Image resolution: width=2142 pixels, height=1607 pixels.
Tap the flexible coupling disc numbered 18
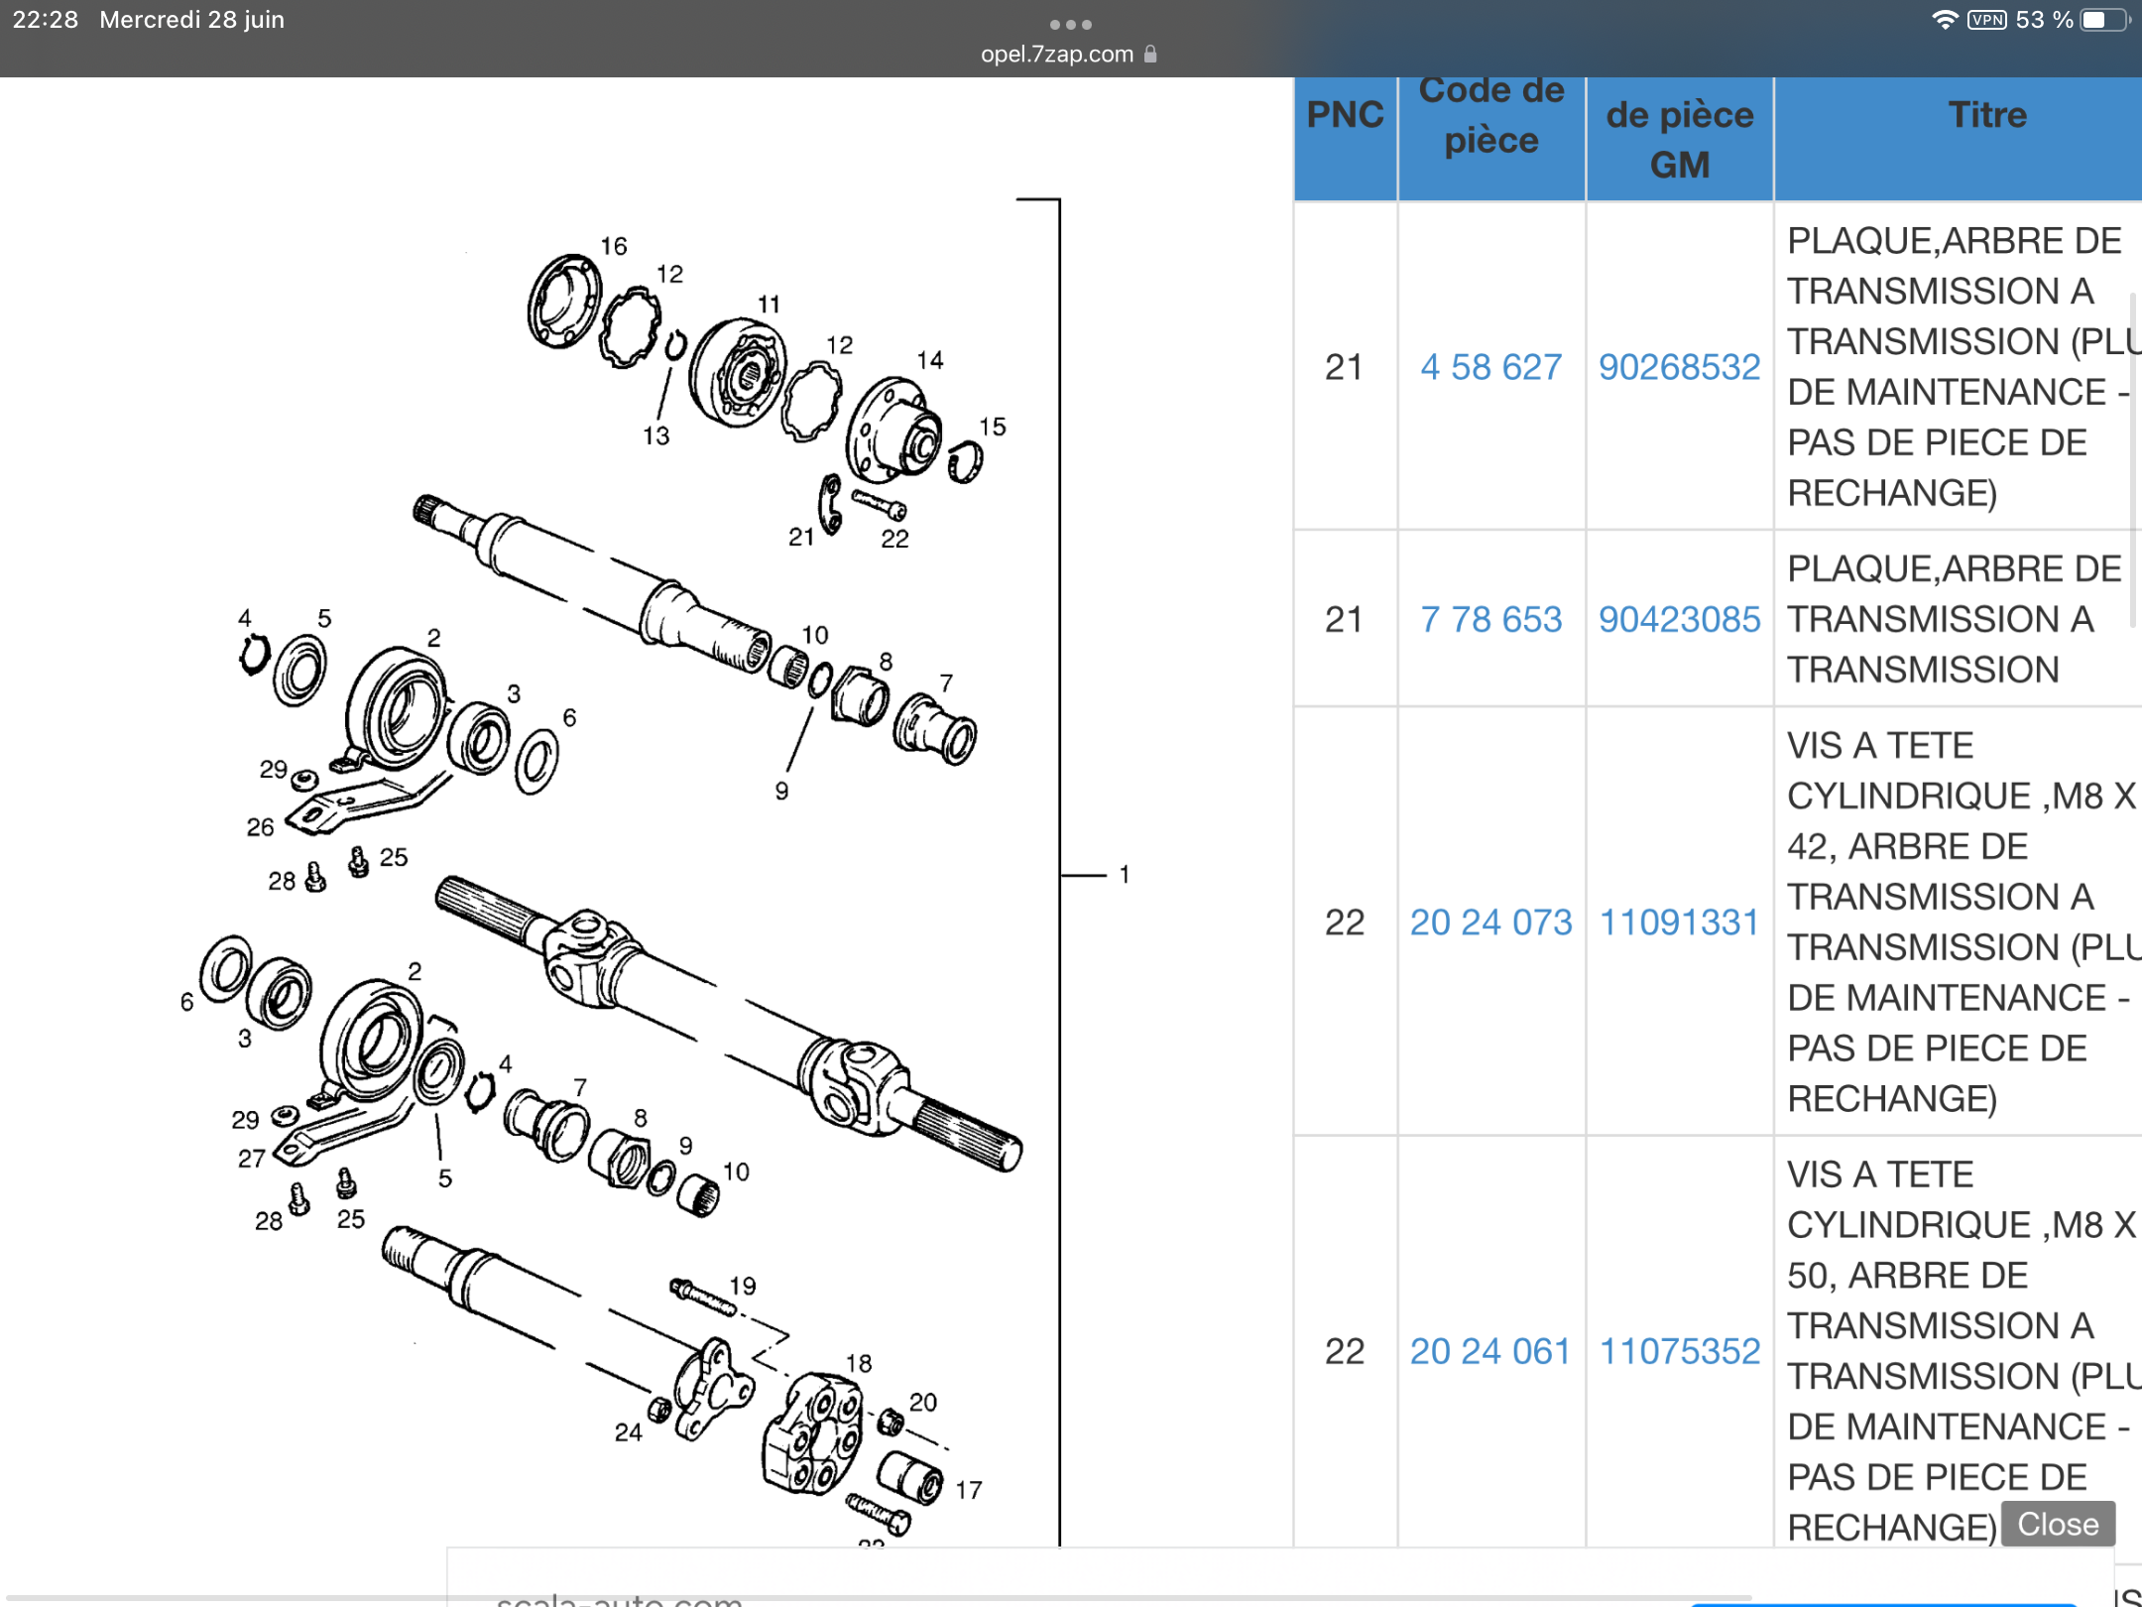tap(813, 1431)
